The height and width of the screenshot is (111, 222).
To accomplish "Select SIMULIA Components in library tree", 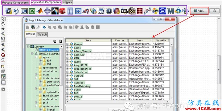I will point(49,50).
